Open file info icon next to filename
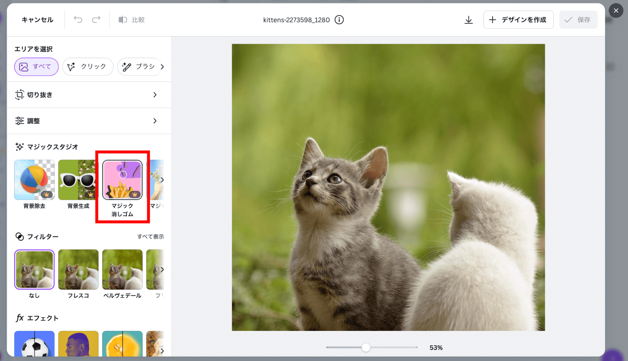Image resolution: width=628 pixels, height=361 pixels. (x=339, y=20)
